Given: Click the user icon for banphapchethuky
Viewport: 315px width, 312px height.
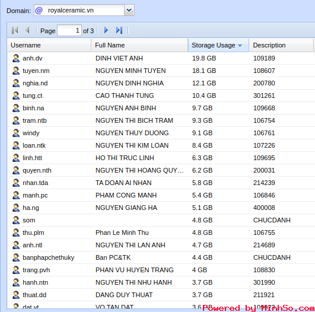Looking at the screenshot, I should tap(16, 257).
